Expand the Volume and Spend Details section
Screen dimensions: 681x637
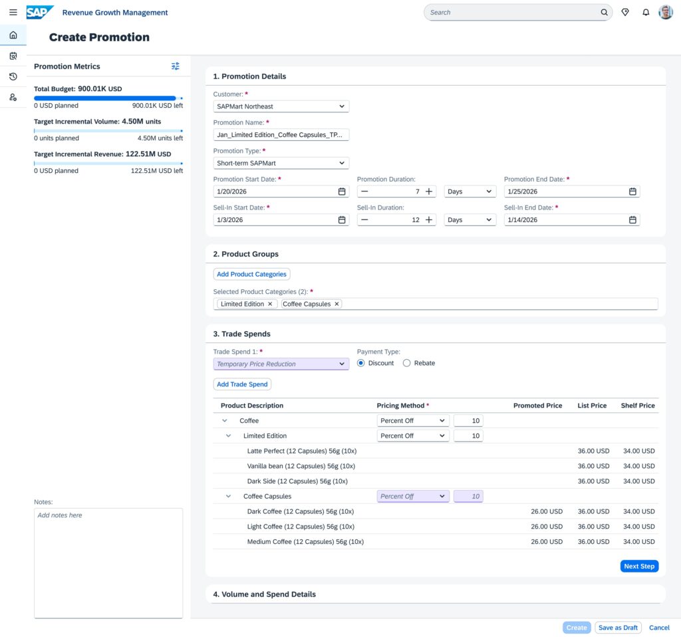click(x=436, y=594)
